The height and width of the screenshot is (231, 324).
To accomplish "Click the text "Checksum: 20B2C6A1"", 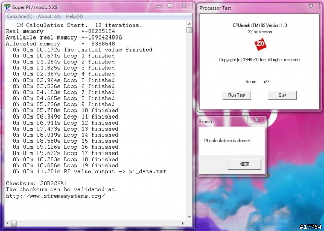I will (x=36, y=184).
